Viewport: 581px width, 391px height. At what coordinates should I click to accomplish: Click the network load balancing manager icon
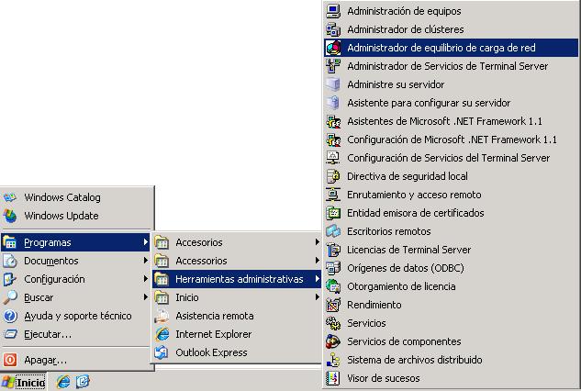pos(333,48)
